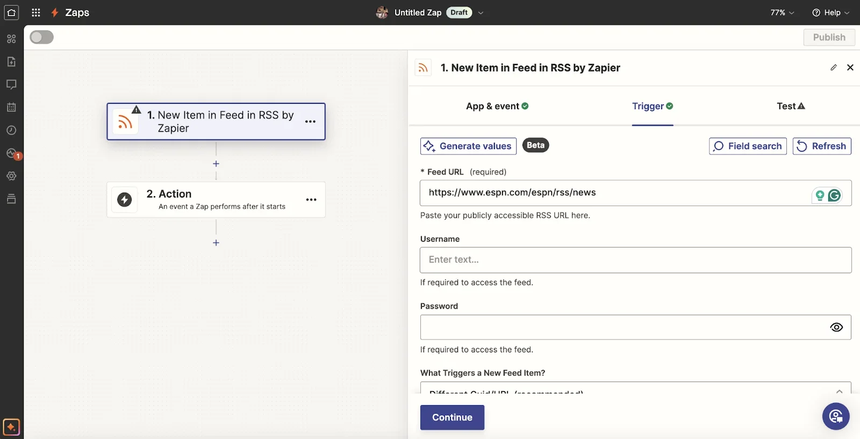Click the warning triangle on step 1
860x439 pixels.
tap(137, 110)
